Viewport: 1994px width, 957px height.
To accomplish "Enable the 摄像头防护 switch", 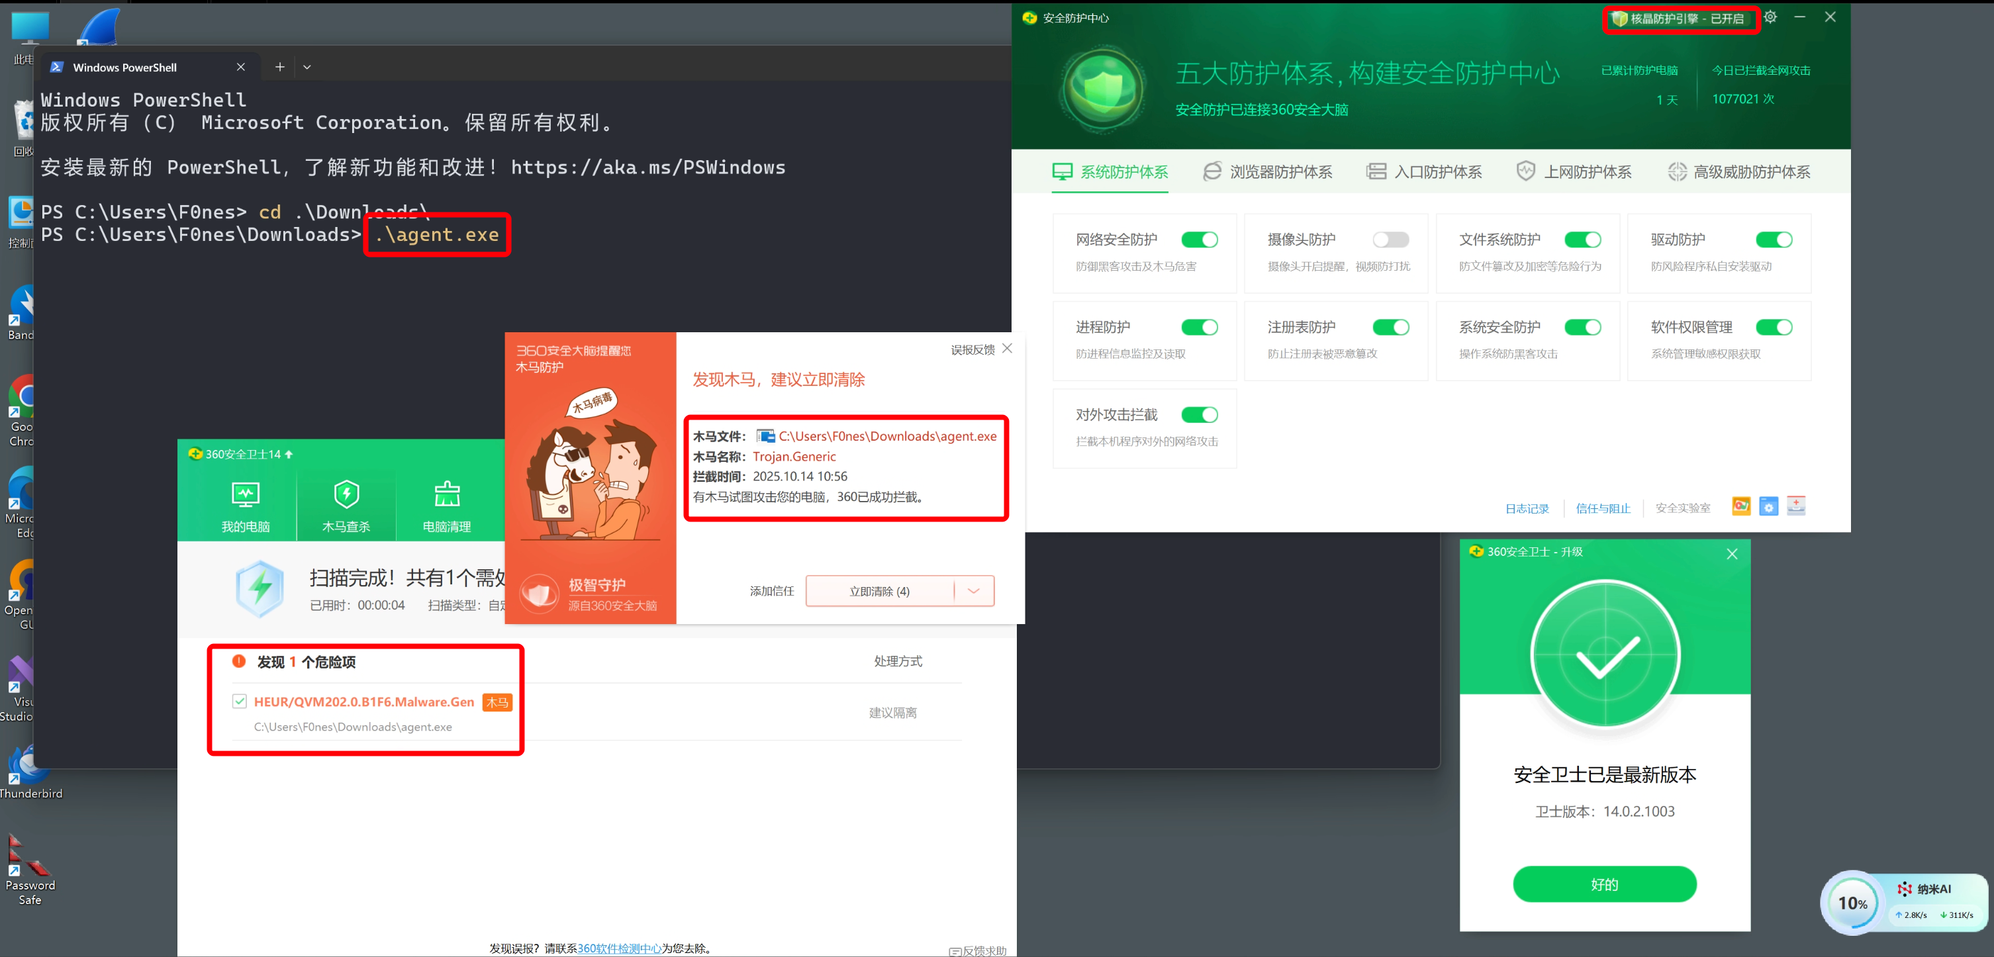I will [1390, 240].
